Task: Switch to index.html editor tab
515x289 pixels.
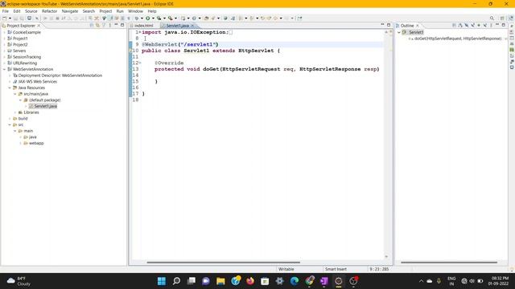Action: click(x=143, y=26)
